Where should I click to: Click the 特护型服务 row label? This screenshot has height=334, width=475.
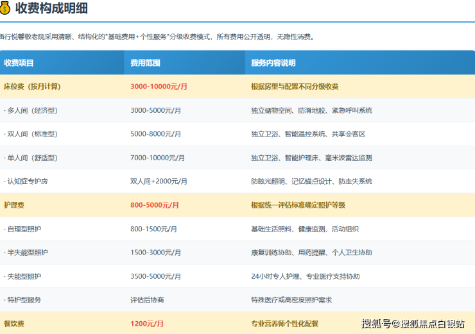coord(22,300)
